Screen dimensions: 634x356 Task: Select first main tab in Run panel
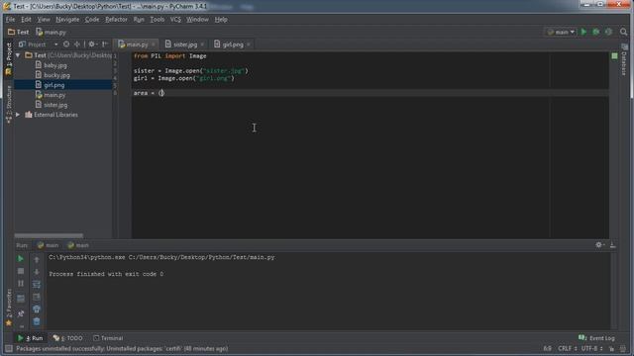click(48, 245)
